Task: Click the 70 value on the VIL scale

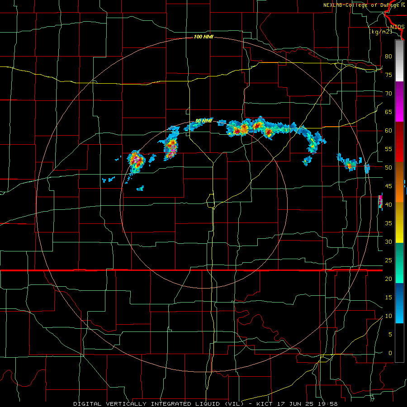Action: tap(388, 94)
